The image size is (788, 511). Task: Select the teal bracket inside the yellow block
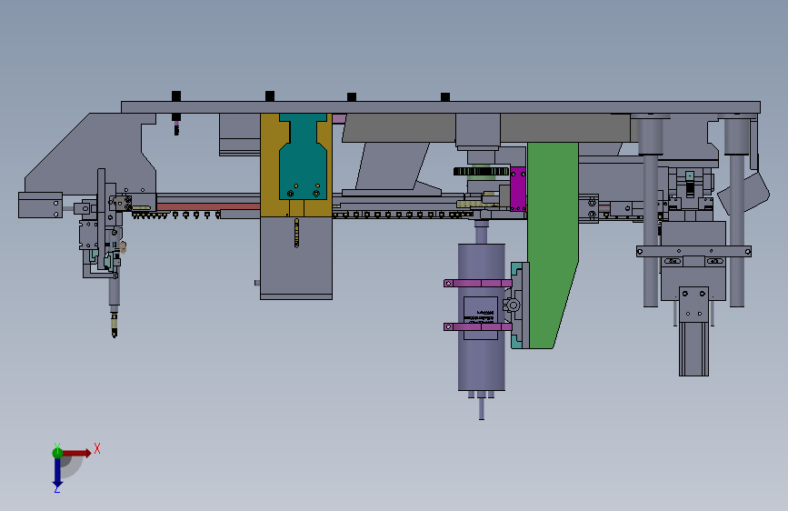point(304,155)
